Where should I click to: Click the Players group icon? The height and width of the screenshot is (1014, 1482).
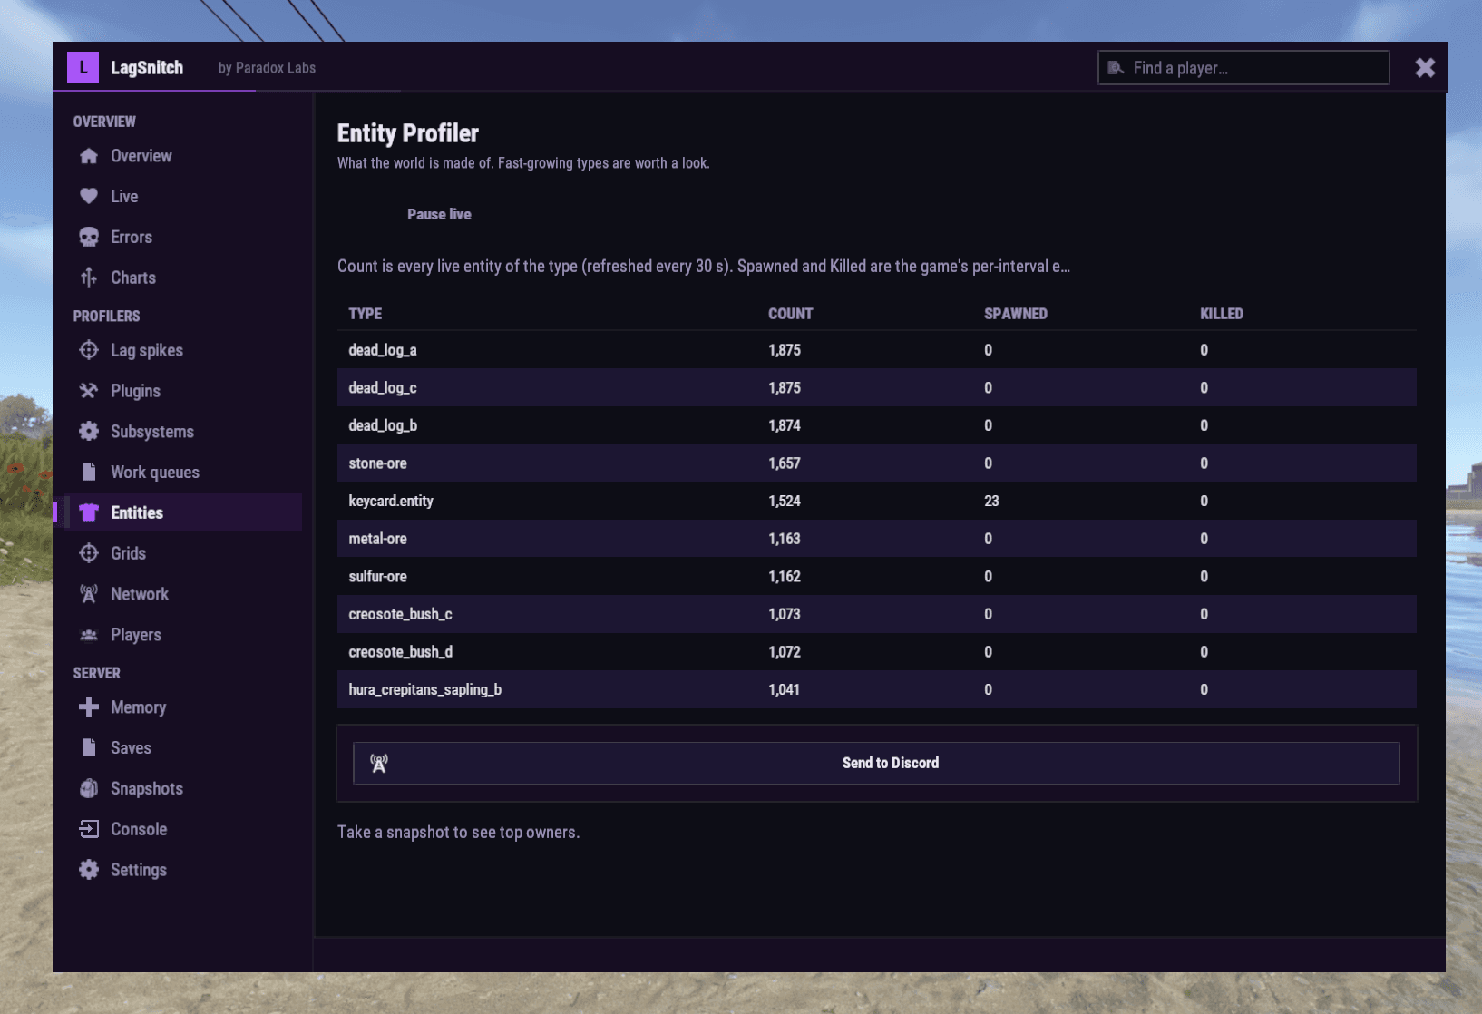(89, 635)
